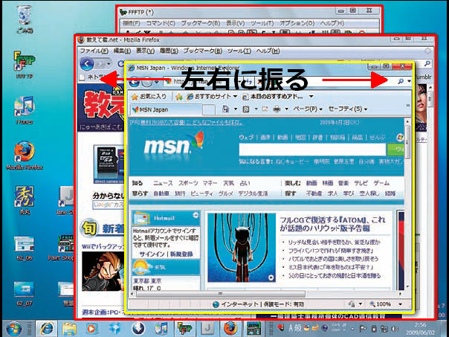This screenshot has width=449, height=337.
Task: Click the green MSN search button
Action: point(395,150)
